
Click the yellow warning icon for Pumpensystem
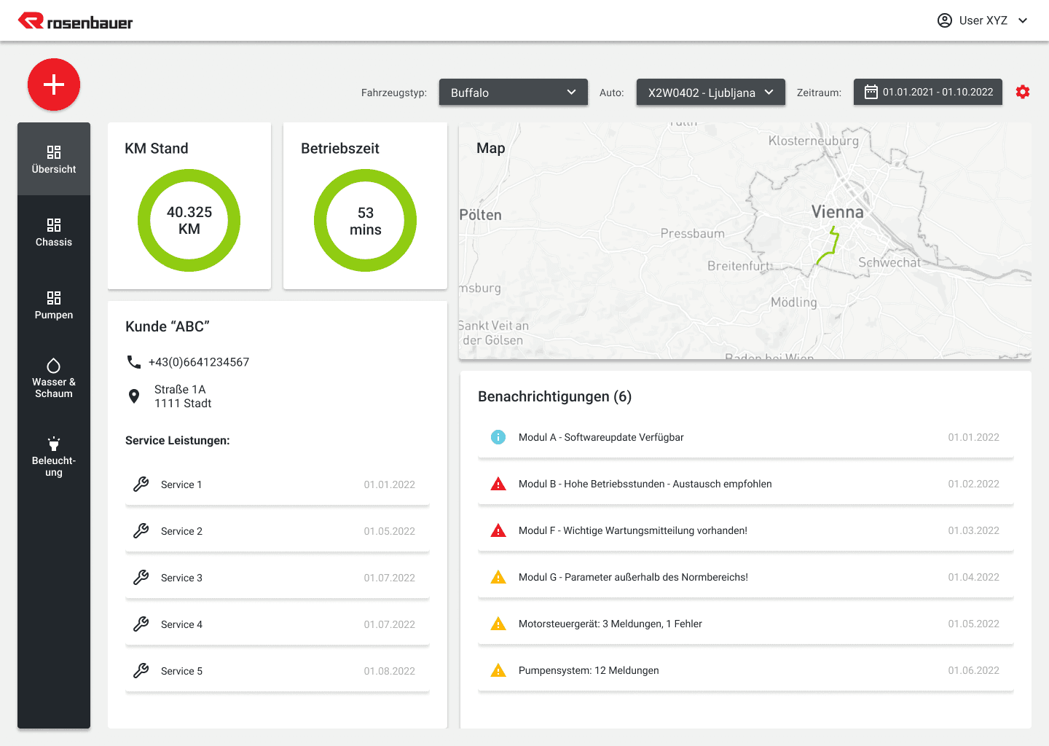(x=498, y=670)
